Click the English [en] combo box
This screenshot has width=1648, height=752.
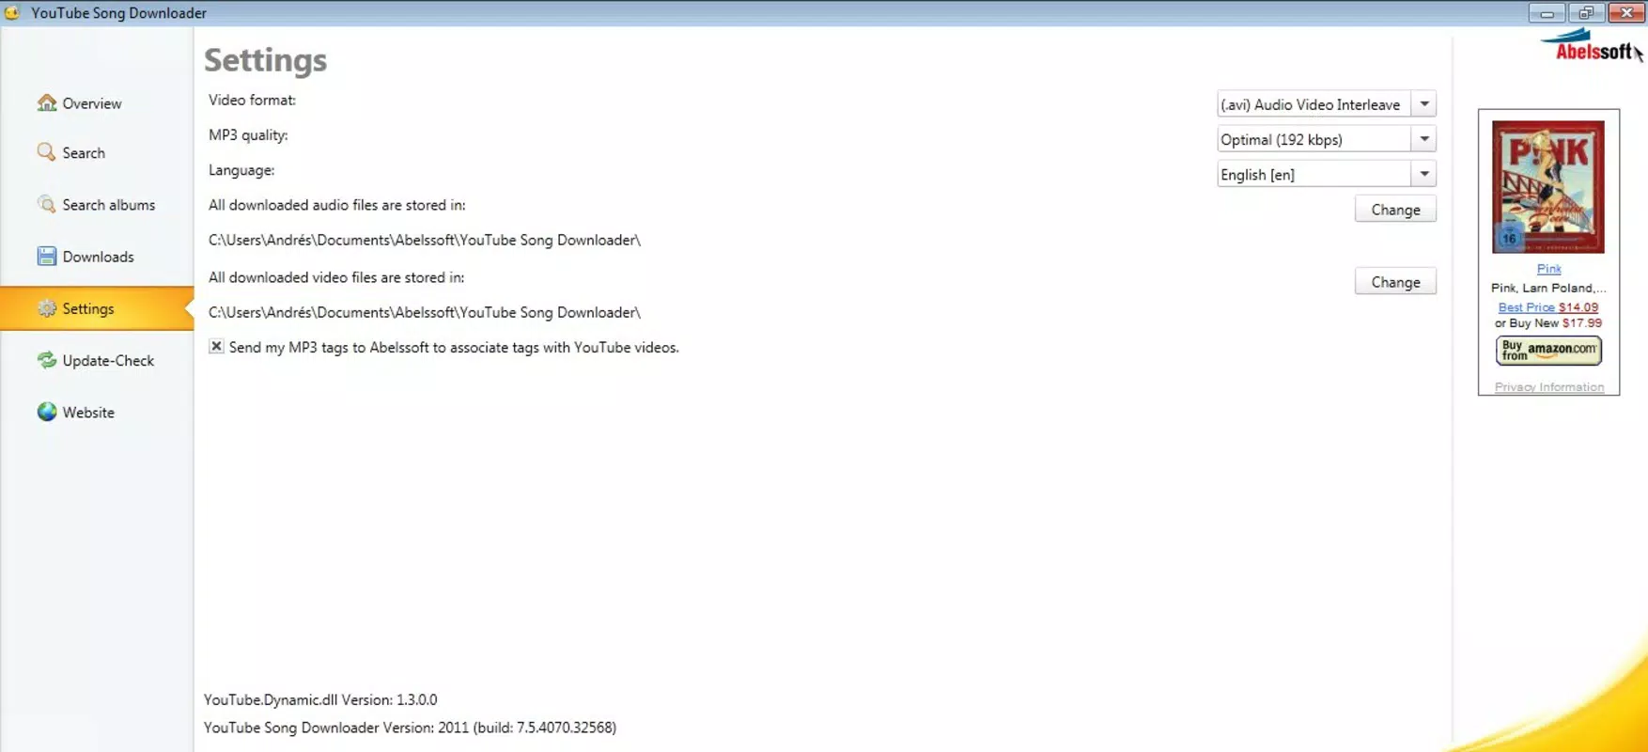point(1326,174)
